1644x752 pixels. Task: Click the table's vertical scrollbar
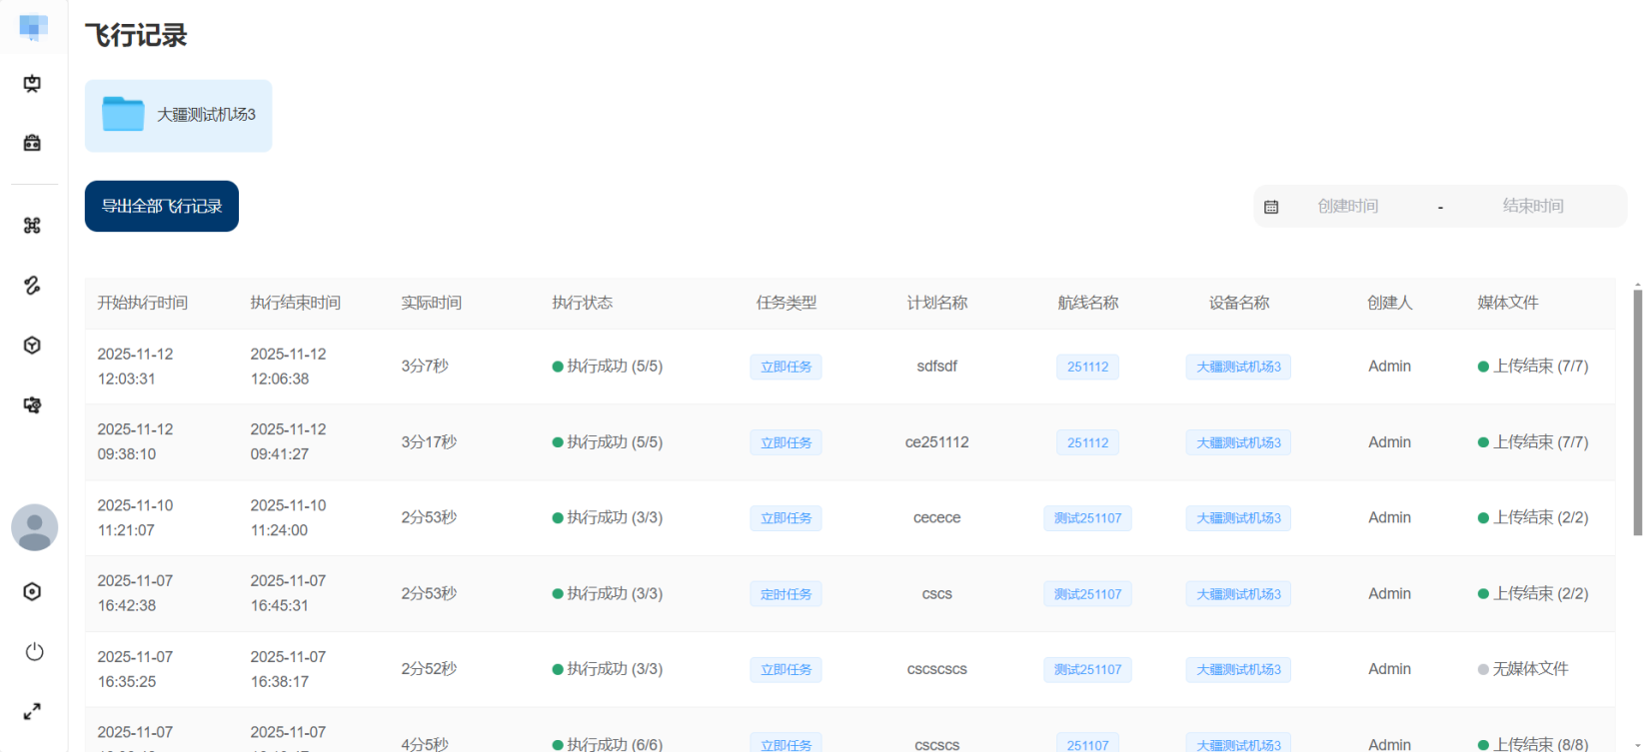click(x=1637, y=411)
